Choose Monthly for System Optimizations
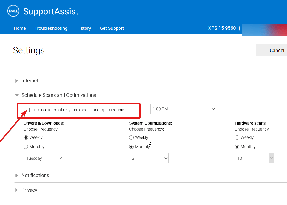Viewport: 287px width, 205px height. (131, 147)
